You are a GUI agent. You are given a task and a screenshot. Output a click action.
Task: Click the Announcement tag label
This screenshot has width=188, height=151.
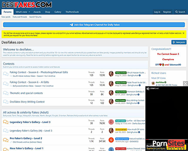pos(121,129)
